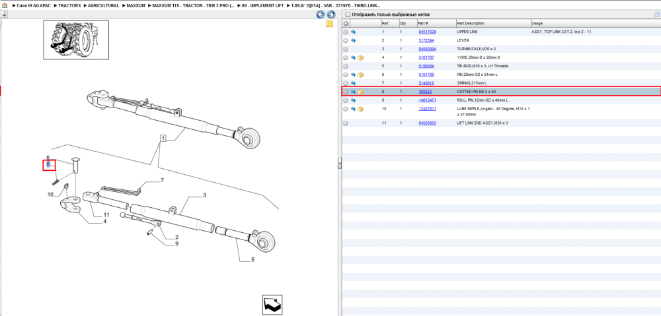661x316 pixels.
Task: Click blue arrow icon in YOKE row
Action: click(353, 57)
